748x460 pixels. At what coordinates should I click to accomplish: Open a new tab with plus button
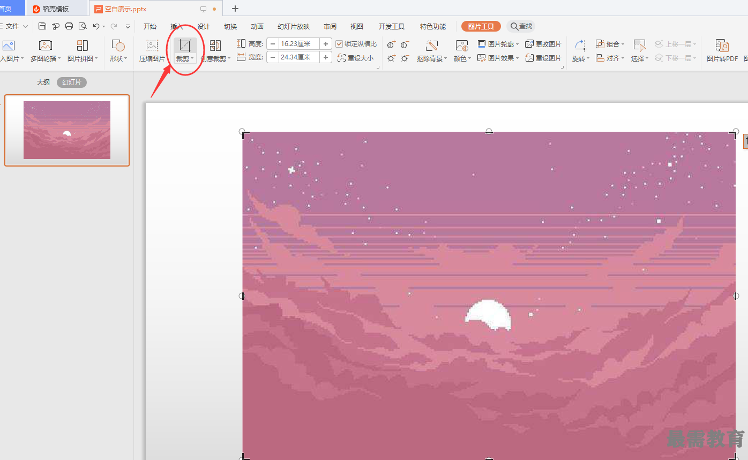(x=235, y=9)
